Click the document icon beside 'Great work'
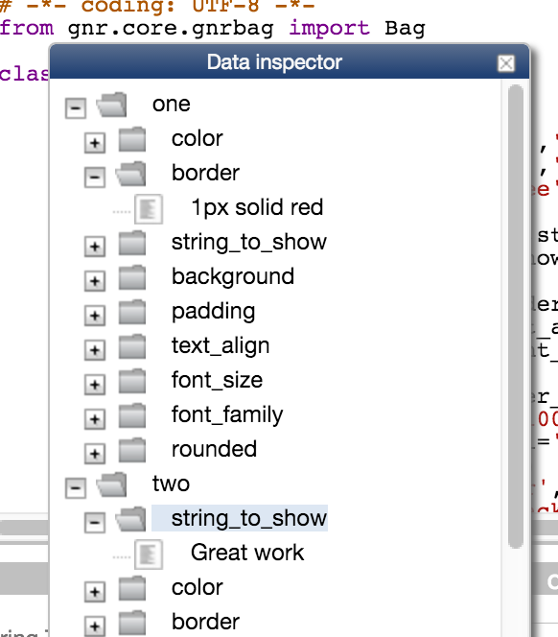This screenshot has width=558, height=637. (149, 554)
